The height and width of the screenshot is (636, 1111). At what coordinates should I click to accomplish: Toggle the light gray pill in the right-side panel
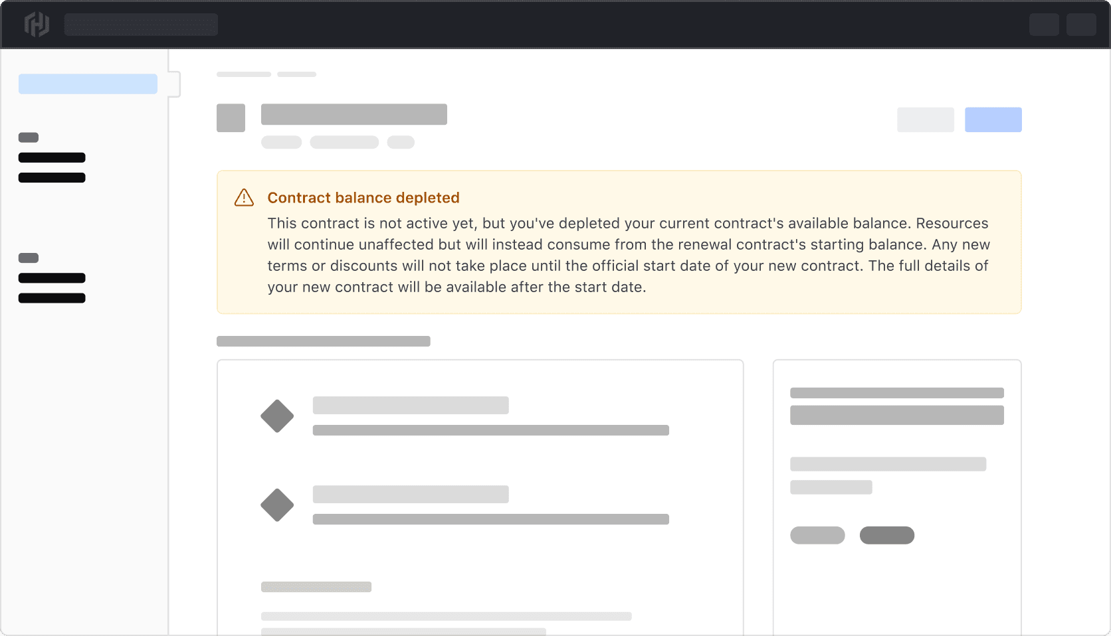pos(817,535)
